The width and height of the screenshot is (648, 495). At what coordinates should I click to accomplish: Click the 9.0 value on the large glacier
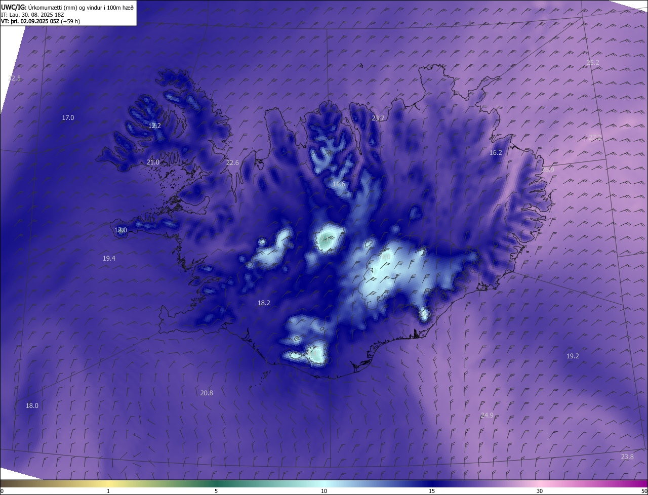tap(385, 257)
